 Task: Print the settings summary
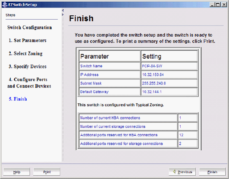tap(47, 172)
